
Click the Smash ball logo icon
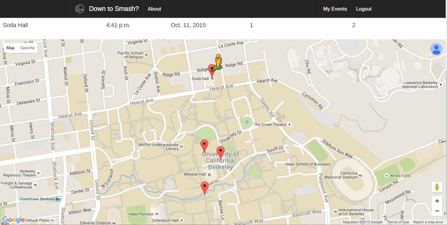tap(80, 9)
